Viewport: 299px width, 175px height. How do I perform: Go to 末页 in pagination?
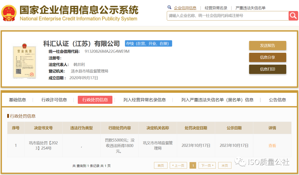(225, 166)
